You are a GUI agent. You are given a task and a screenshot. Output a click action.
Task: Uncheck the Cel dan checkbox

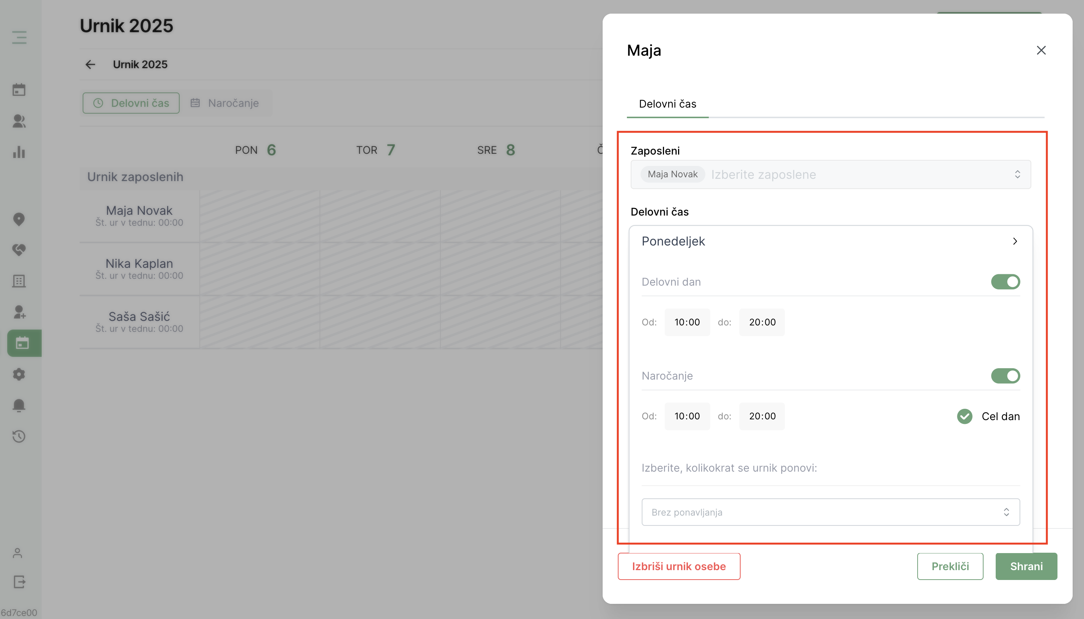pyautogui.click(x=965, y=416)
